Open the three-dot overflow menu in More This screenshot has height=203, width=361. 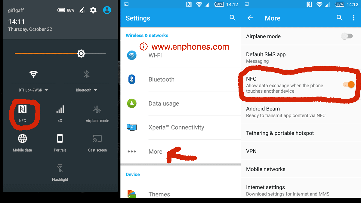pyautogui.click(x=353, y=18)
